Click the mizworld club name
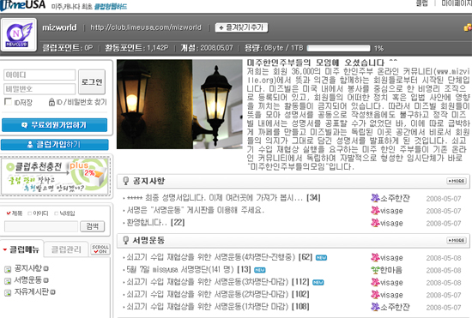The image size is (472, 318). (59, 27)
